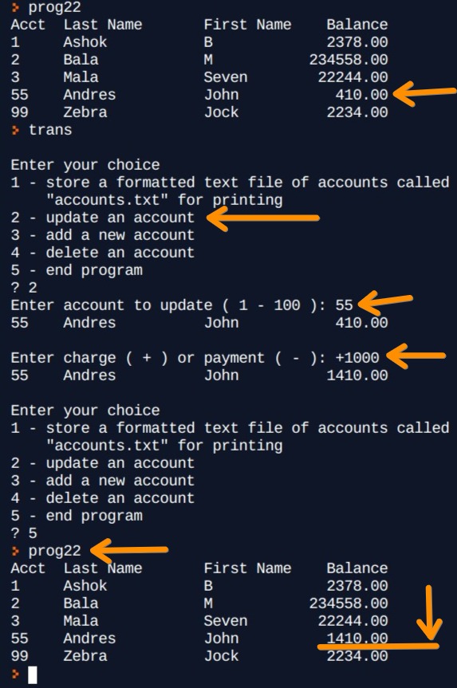Click the underlined 1410.00 balance in last table

click(x=357, y=638)
